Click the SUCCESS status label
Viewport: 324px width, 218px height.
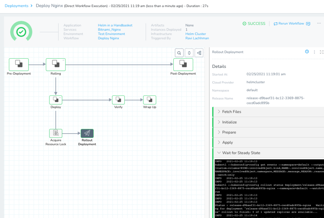(x=254, y=23)
